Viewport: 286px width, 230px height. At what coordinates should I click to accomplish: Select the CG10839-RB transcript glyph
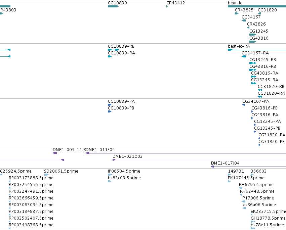pos(114,50)
